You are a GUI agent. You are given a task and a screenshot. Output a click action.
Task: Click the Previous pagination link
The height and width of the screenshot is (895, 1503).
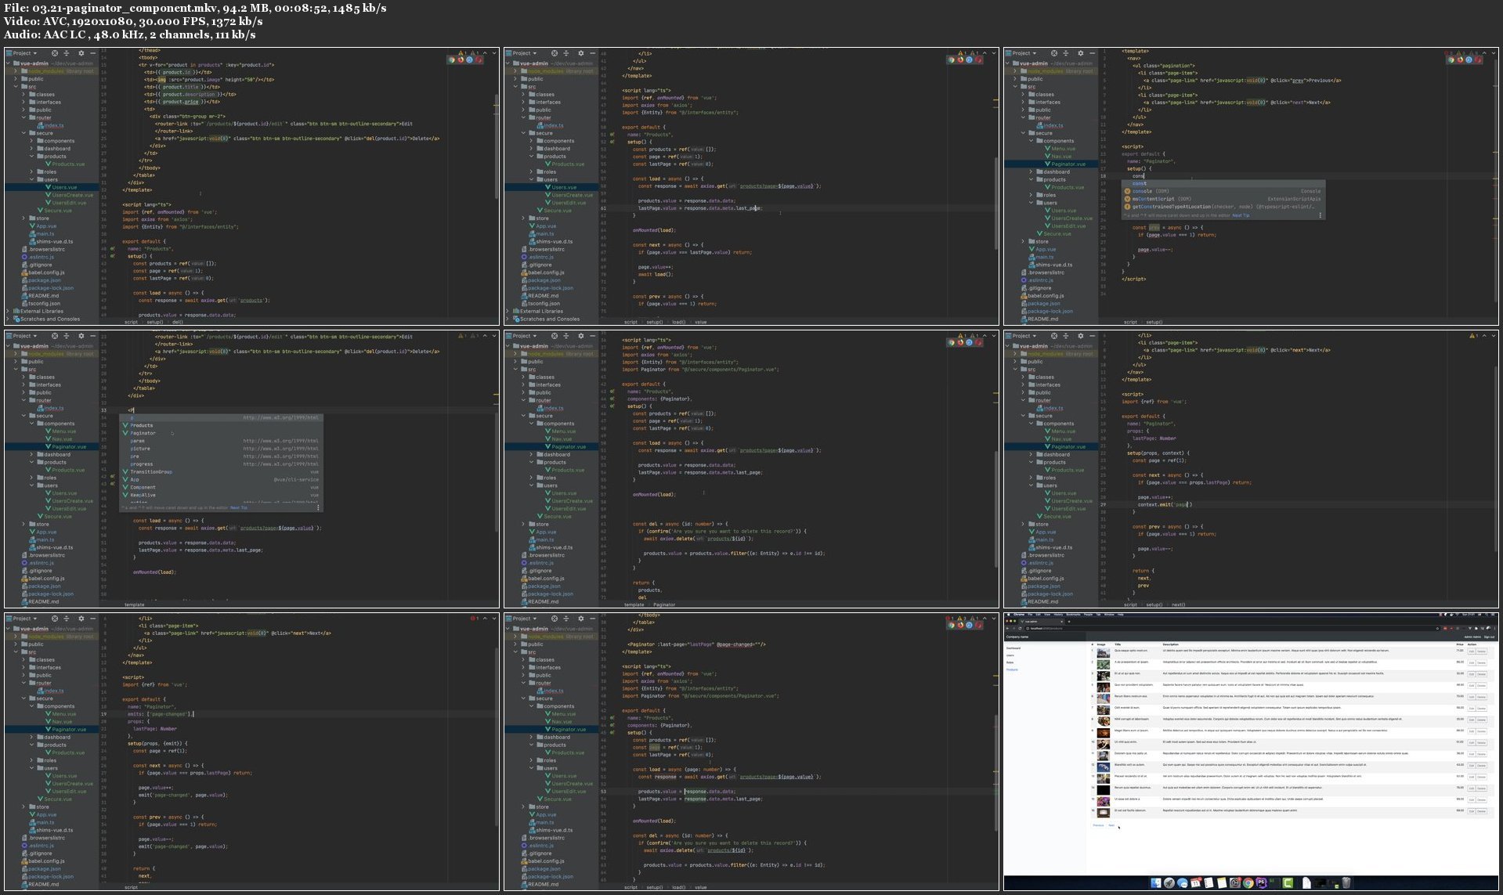tap(1098, 825)
